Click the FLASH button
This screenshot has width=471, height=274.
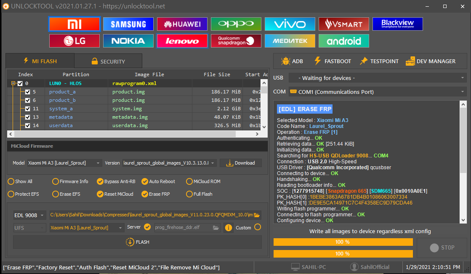point(137,242)
